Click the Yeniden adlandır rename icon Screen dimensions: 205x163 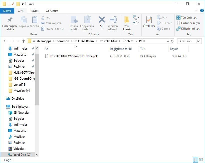pos(113,20)
